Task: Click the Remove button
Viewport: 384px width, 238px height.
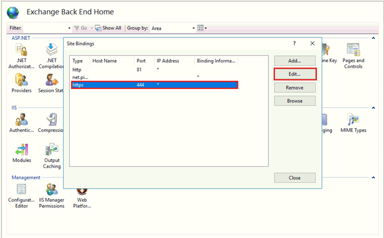Action: (x=295, y=87)
